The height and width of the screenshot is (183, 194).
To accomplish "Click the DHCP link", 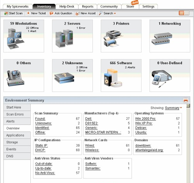I will (x=40, y=150).
